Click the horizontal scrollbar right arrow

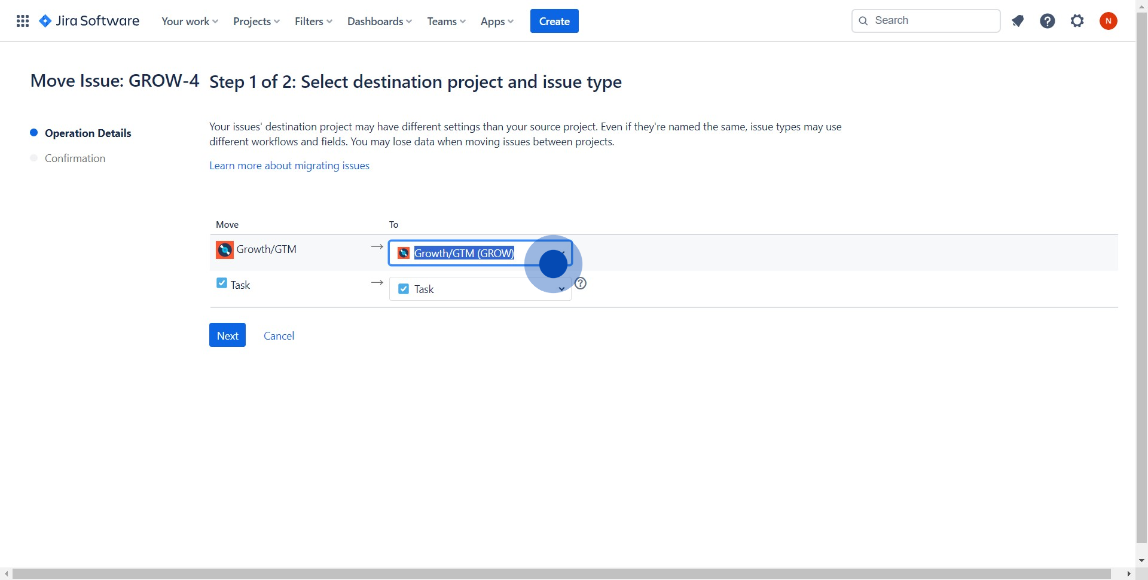1128,574
